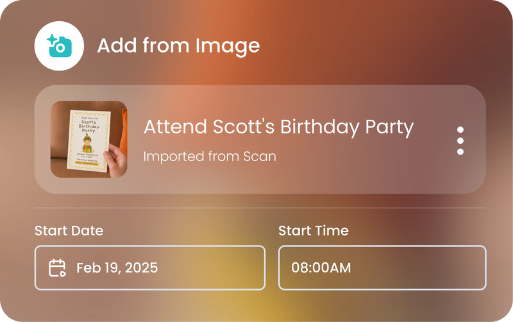
Task: Click the Start Date label
Action: click(x=69, y=231)
